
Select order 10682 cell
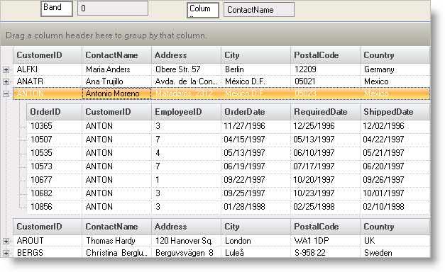click(x=54, y=193)
